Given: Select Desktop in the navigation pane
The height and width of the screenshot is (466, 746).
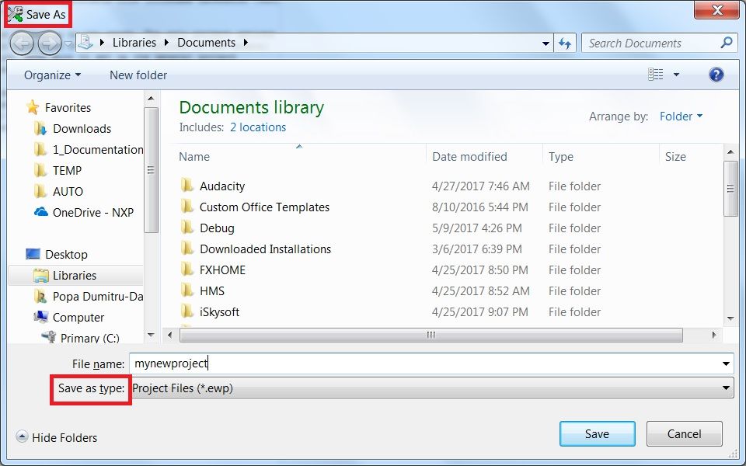Looking at the screenshot, I should pos(66,255).
